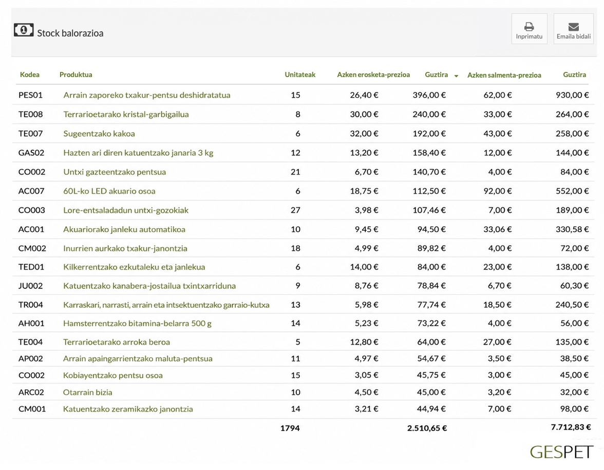Click the 396,00 € purchase total value
The width and height of the screenshot is (604, 470).
click(429, 95)
